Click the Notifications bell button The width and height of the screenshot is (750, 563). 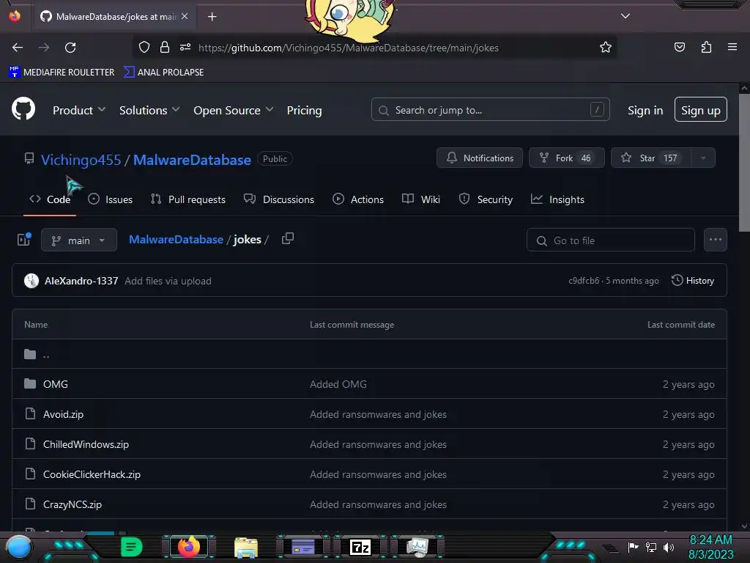(479, 158)
